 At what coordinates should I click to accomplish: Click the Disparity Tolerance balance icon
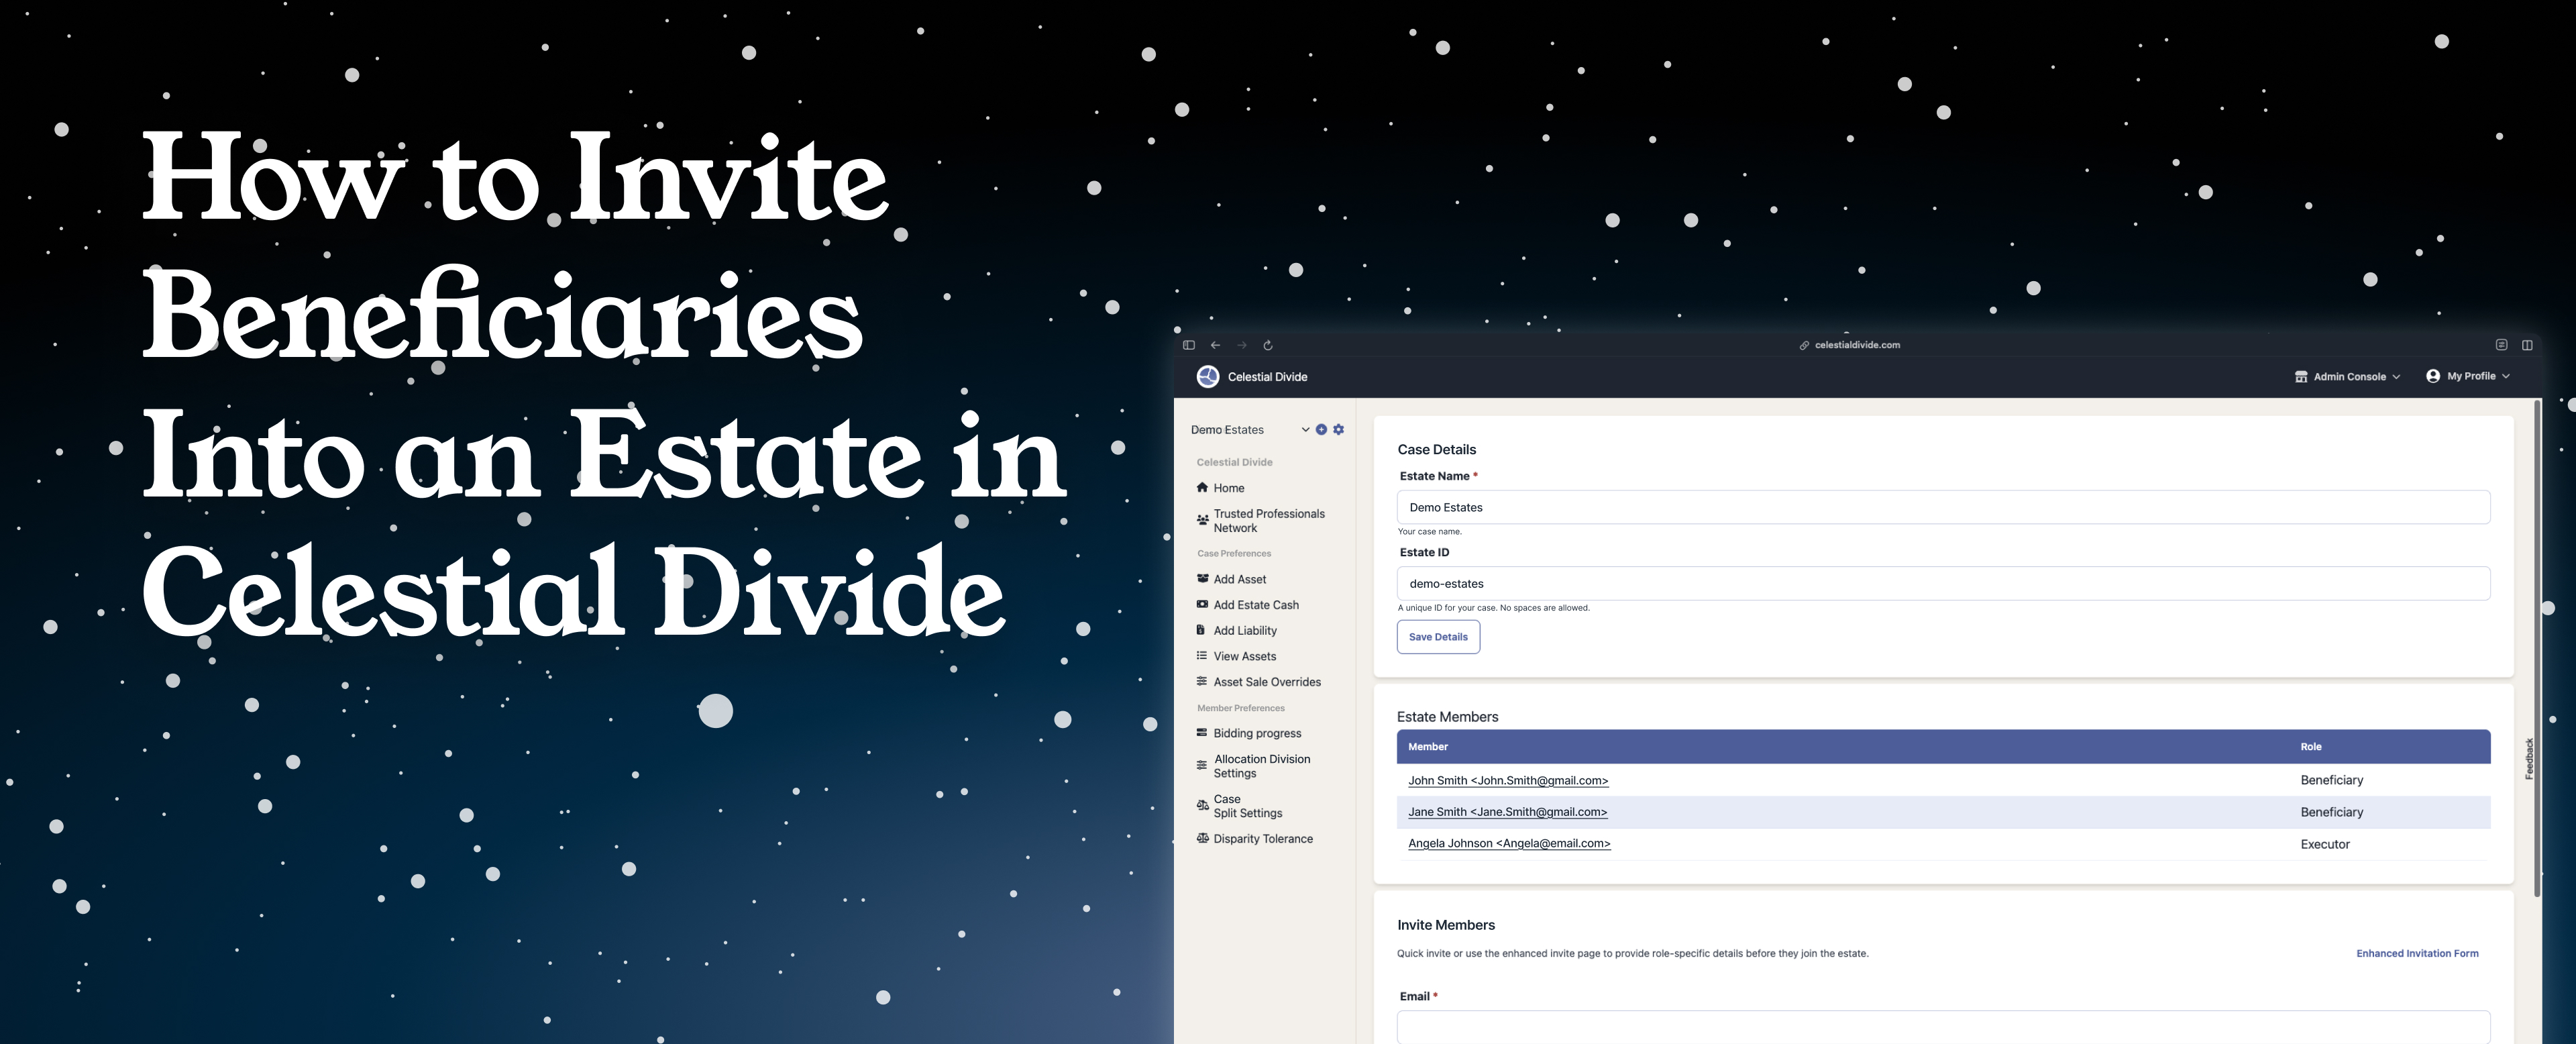pos(1202,838)
